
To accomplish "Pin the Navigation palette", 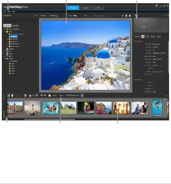I will (x=36, y=15).
